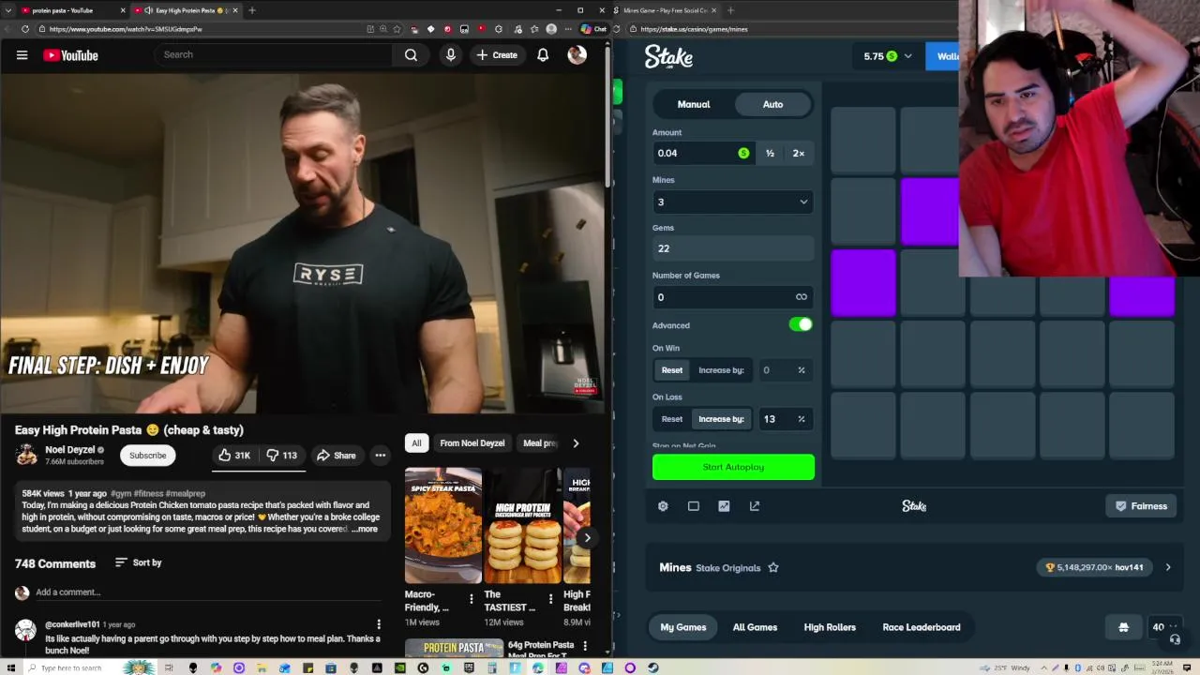This screenshot has height=675, width=1200.
Task: Open the YouTube hamburger guide menu
Action: point(22,55)
